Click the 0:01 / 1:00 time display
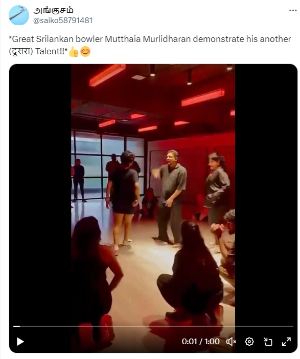The width and height of the screenshot is (300, 359). [x=201, y=342]
